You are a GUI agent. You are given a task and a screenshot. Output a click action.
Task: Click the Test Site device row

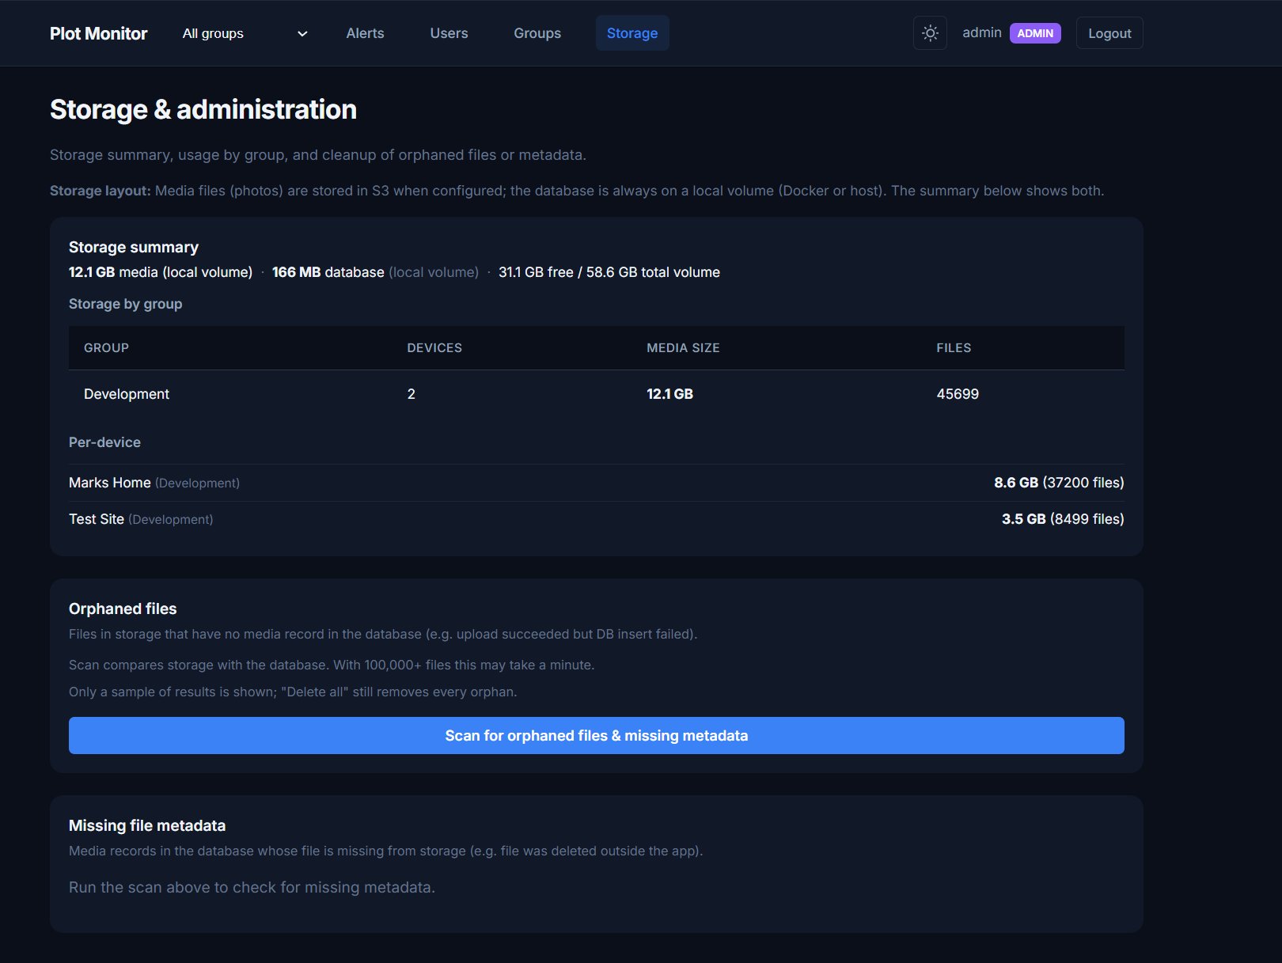coord(97,519)
